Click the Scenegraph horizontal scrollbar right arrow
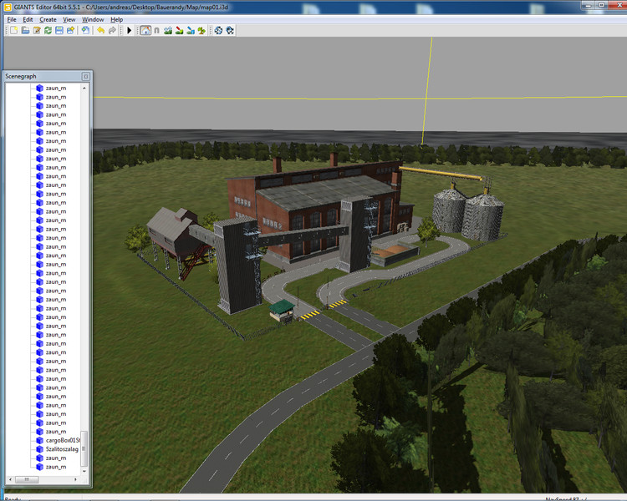Image resolution: width=627 pixels, height=501 pixels. pyautogui.click(x=75, y=479)
